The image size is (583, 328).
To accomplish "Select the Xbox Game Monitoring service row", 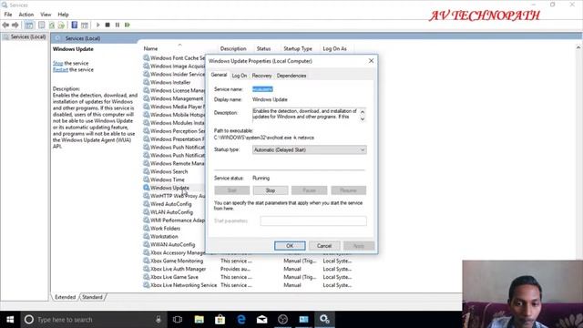I will click(248, 261).
